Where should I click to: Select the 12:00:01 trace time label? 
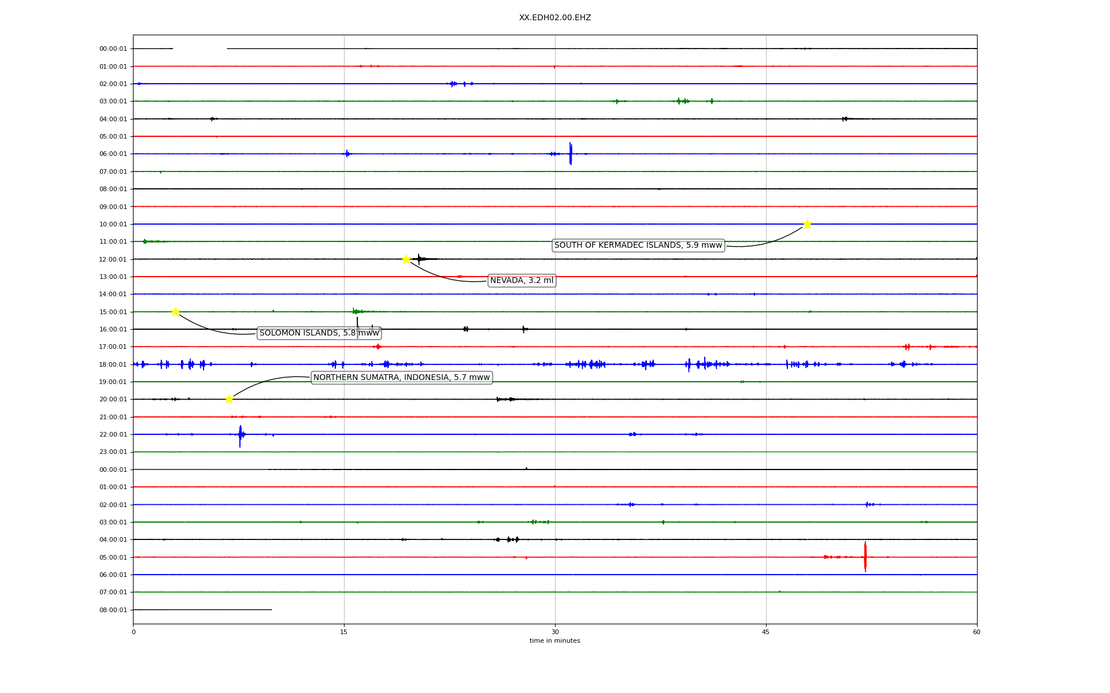[x=113, y=259]
